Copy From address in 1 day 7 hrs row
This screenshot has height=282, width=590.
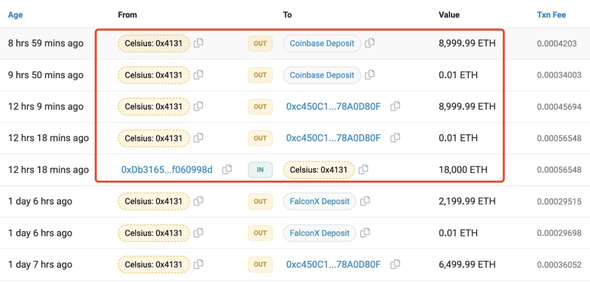[x=198, y=265]
